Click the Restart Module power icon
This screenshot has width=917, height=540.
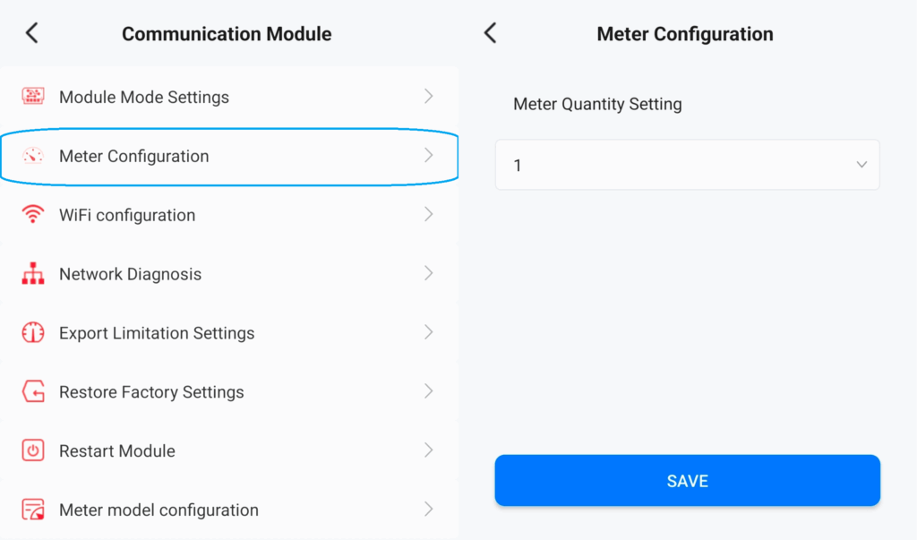click(33, 451)
